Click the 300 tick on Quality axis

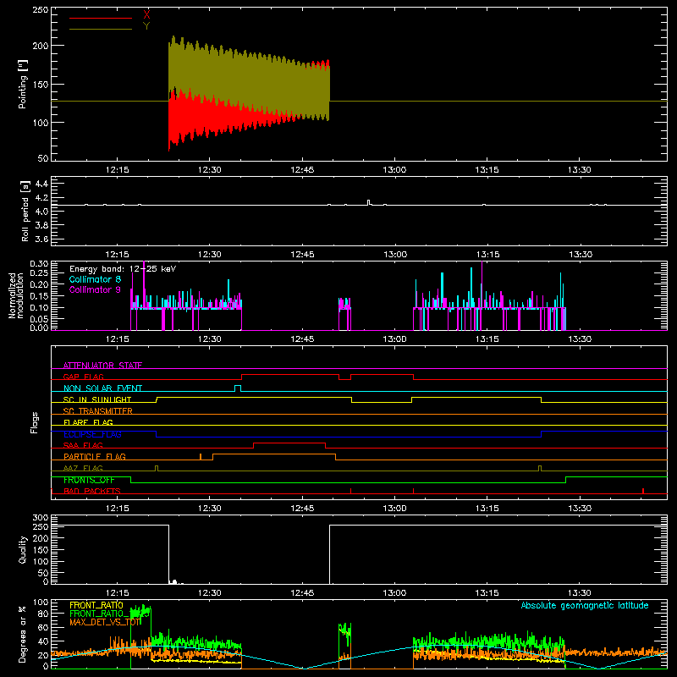coord(41,518)
